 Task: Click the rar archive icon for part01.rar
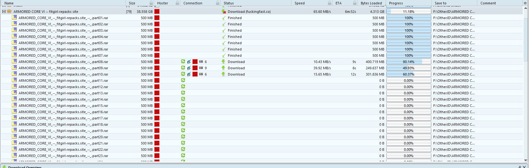point(14,18)
